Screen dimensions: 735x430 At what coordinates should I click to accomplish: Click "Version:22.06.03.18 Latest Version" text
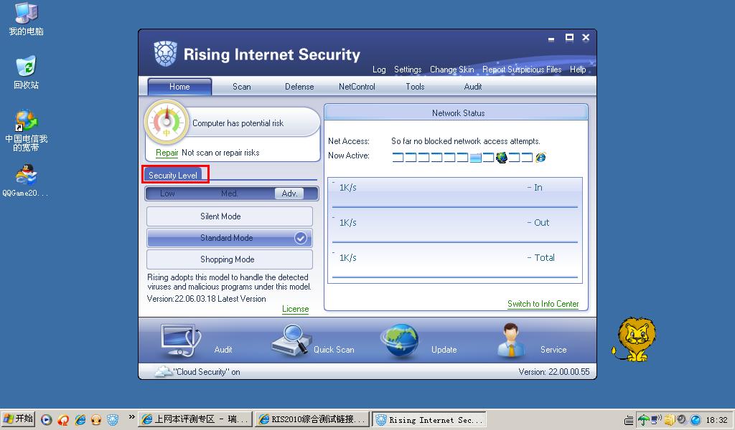coord(206,299)
